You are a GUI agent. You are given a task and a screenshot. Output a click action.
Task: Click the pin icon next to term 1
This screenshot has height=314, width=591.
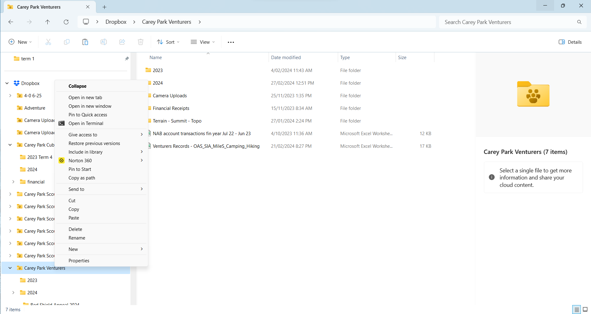[127, 59]
